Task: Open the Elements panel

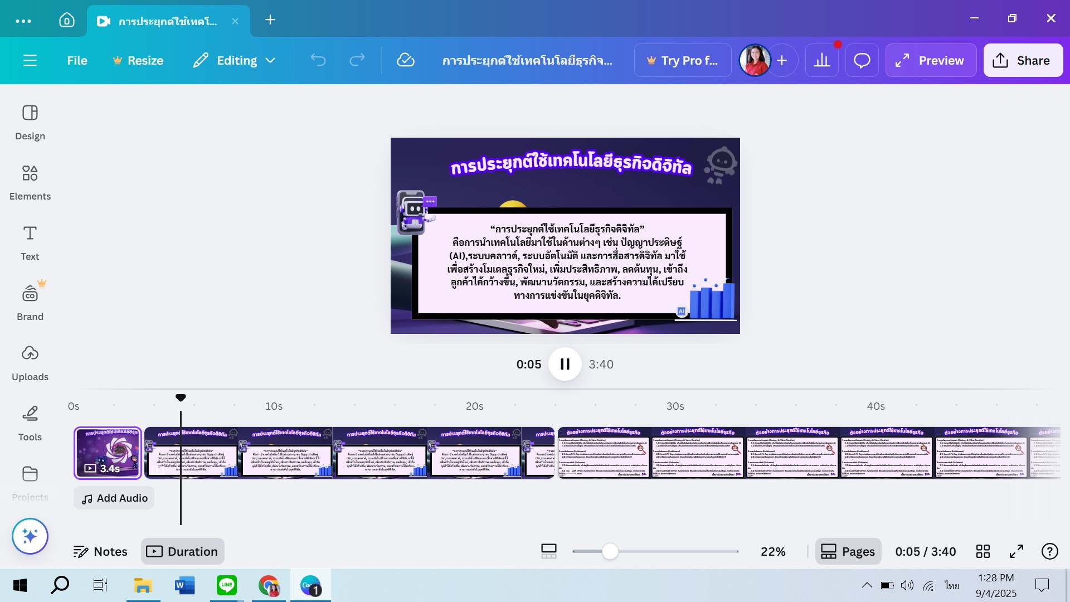Action: click(x=30, y=182)
